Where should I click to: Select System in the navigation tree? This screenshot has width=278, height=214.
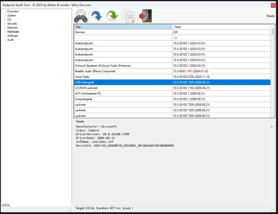tap(12, 16)
